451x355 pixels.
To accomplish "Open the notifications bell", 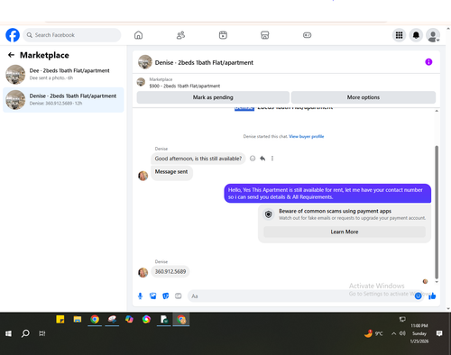I will [416, 35].
